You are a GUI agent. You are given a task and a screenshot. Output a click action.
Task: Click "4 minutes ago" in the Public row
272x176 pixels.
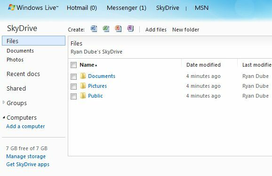coord(203,96)
